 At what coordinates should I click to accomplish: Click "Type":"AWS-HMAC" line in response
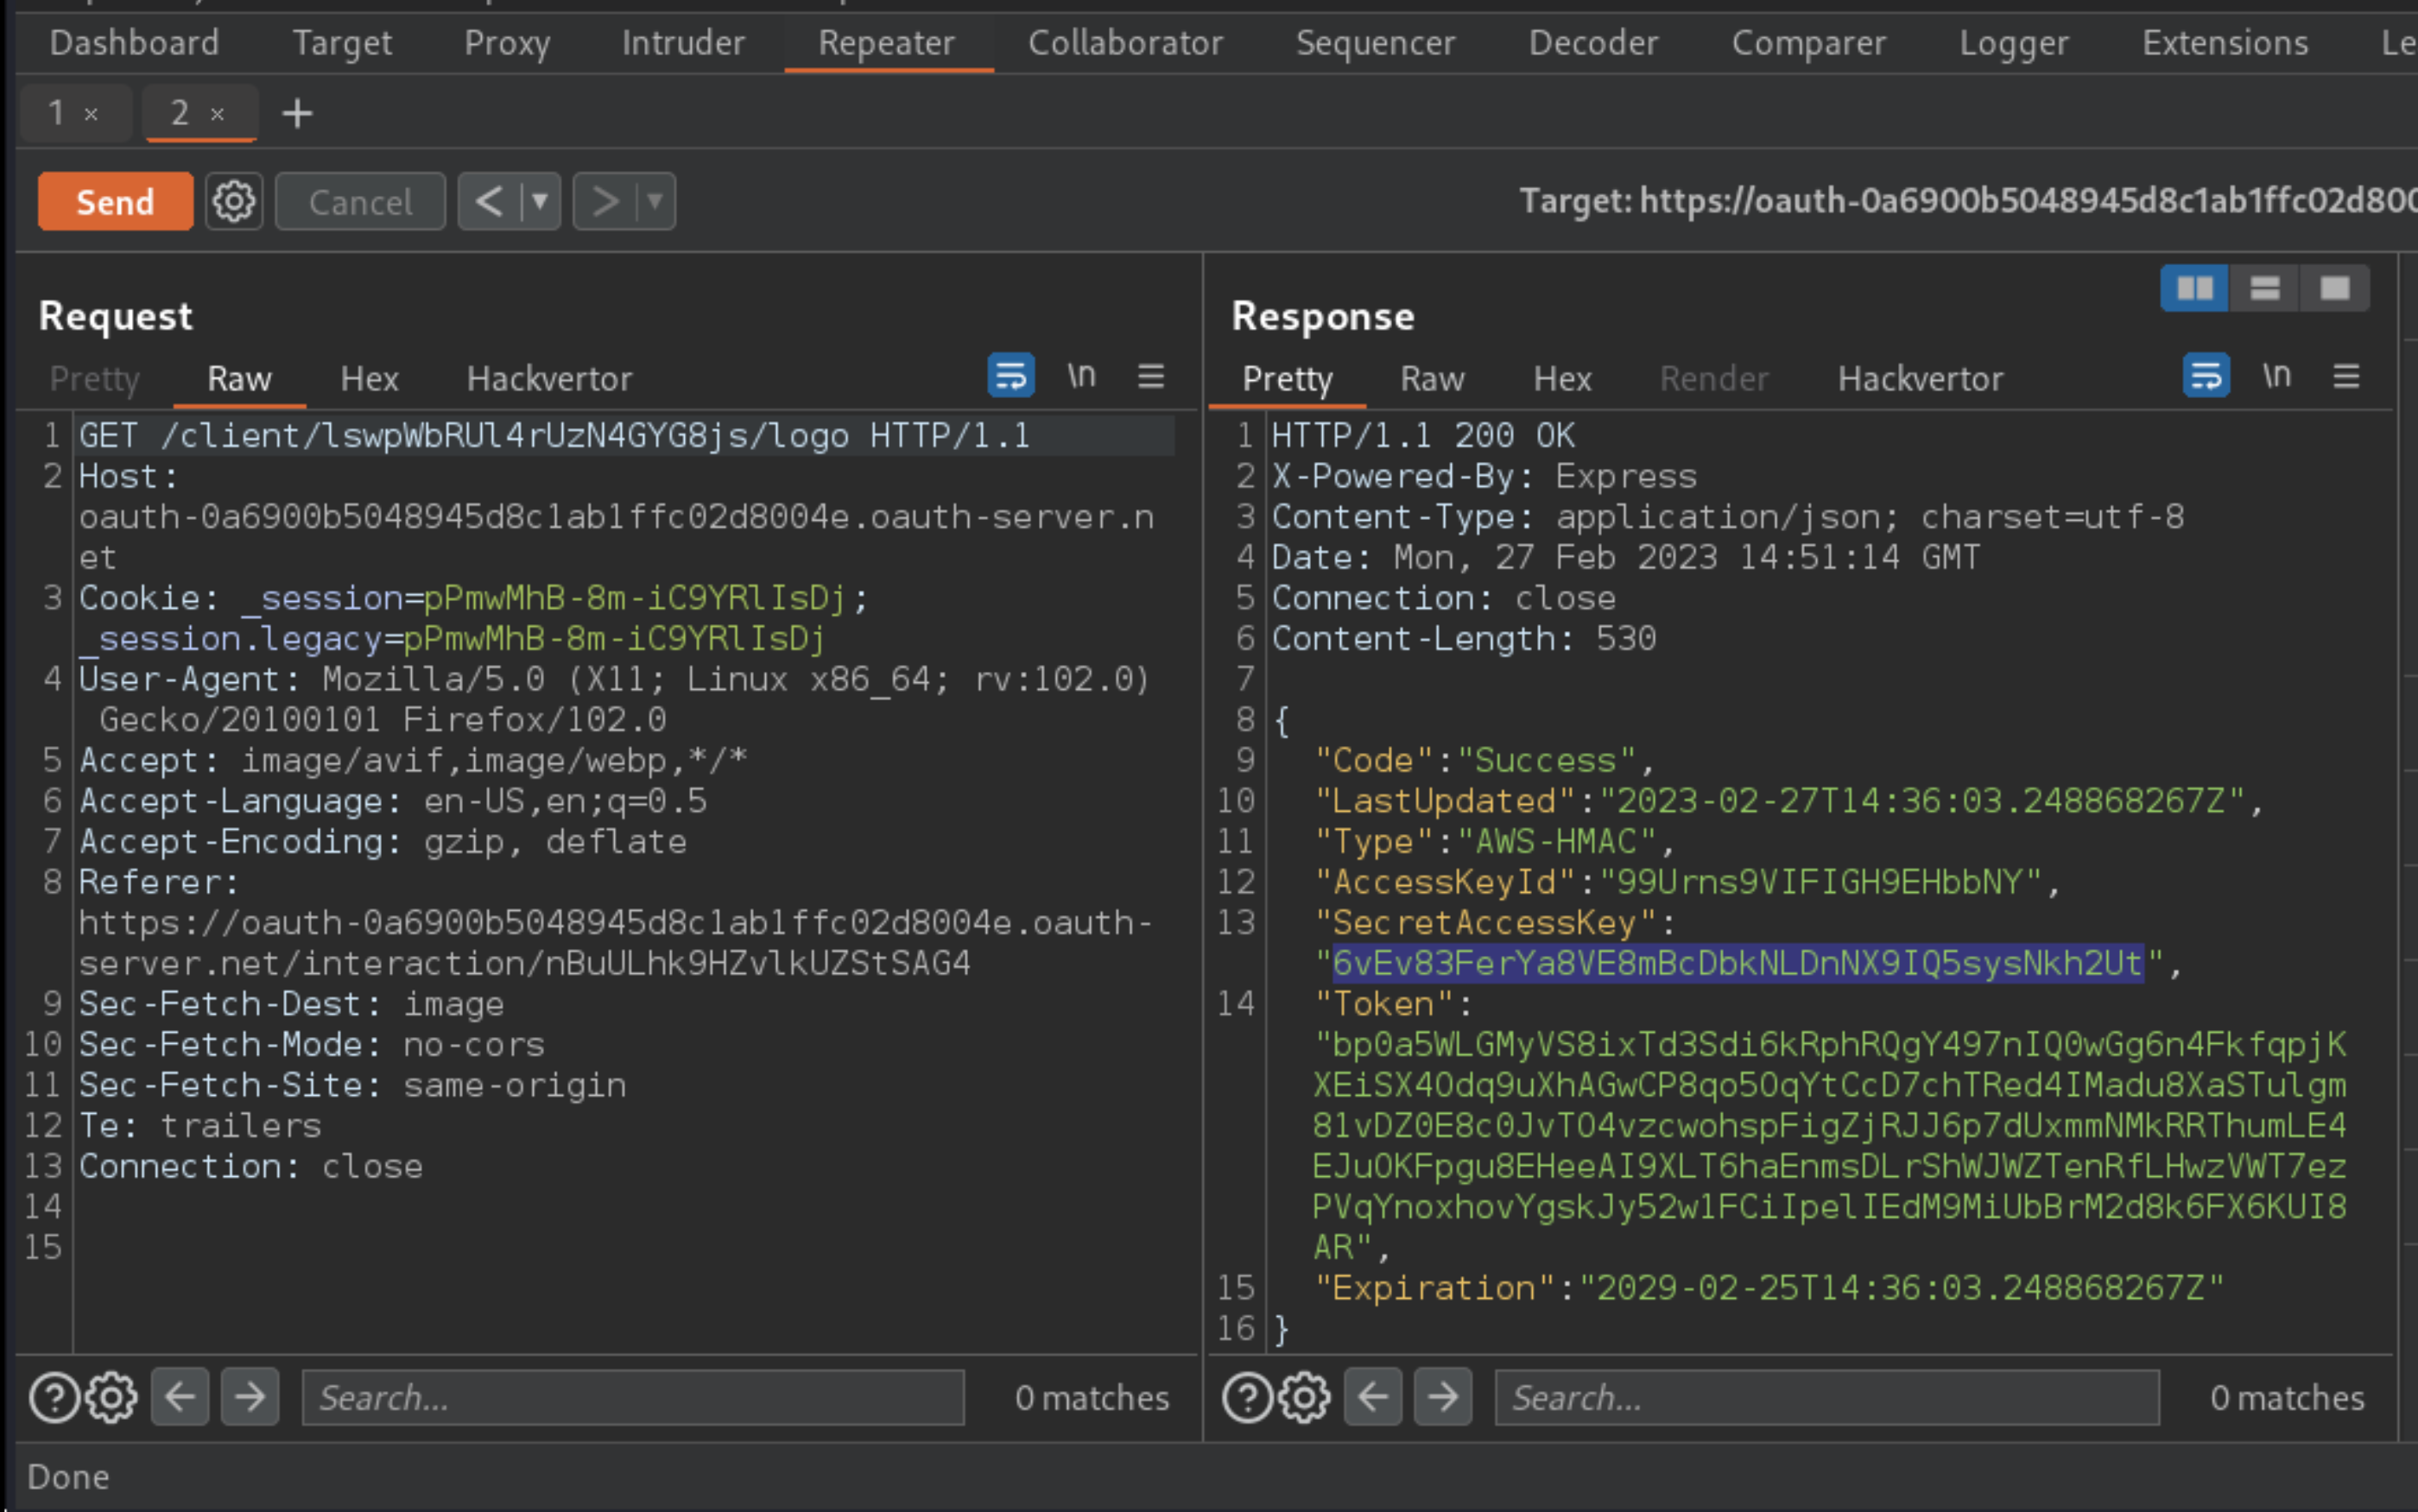coord(1494,841)
